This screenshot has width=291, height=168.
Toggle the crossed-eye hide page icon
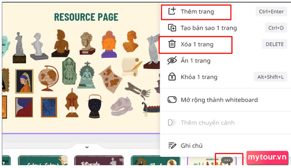(172, 61)
